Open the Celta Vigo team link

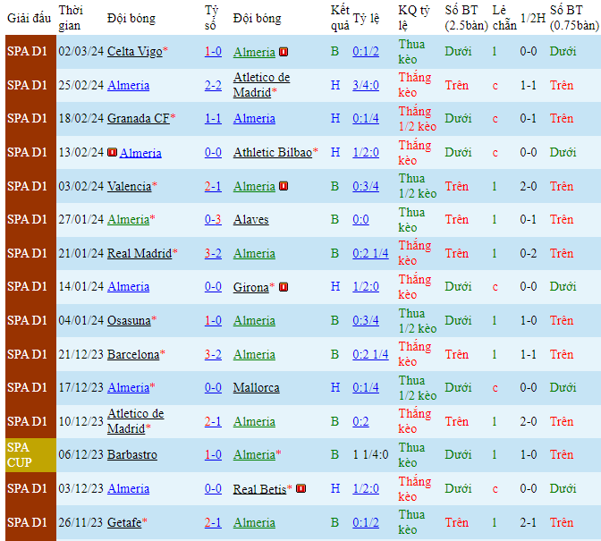[x=134, y=52]
